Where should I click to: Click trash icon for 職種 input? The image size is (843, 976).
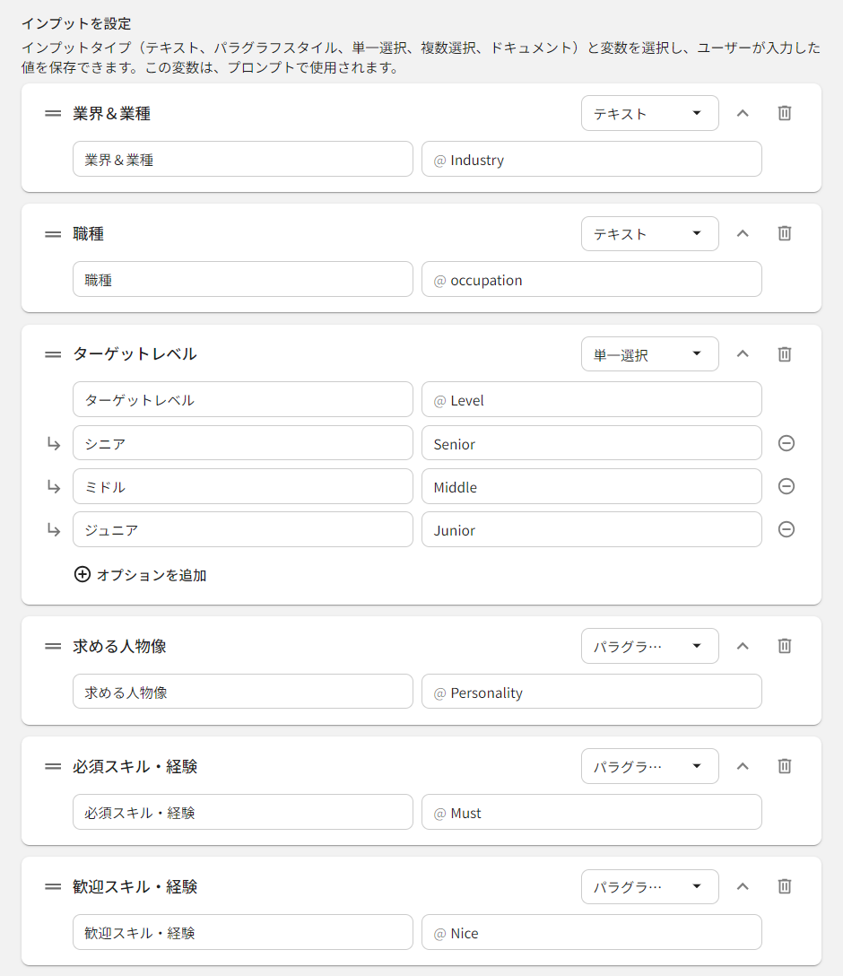[x=784, y=233]
